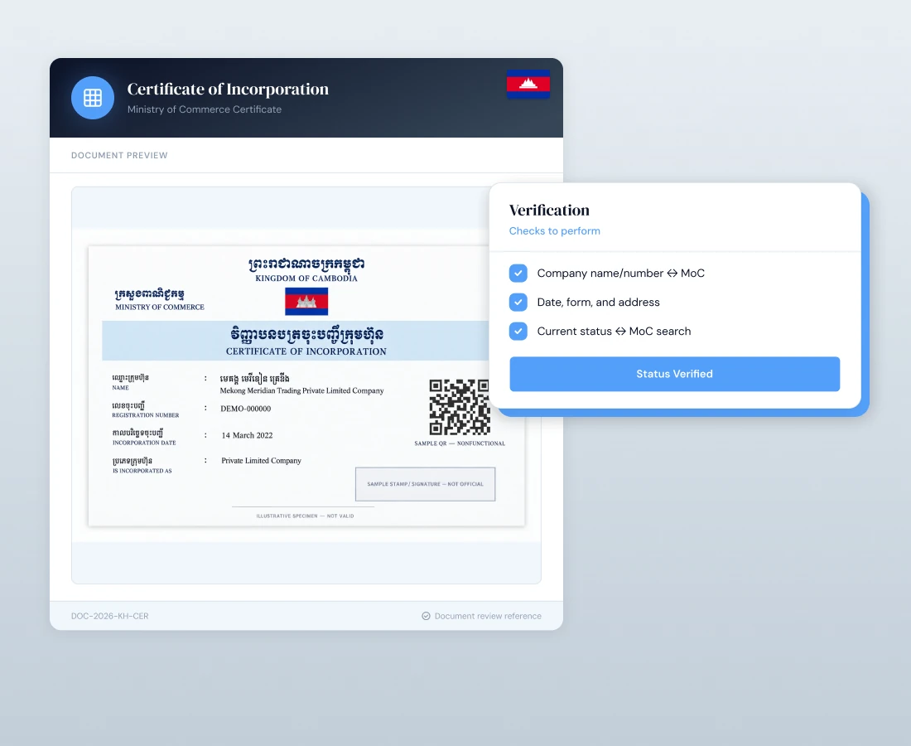Click the certificate document thumbnail
The image size is (911, 746).
point(306,386)
